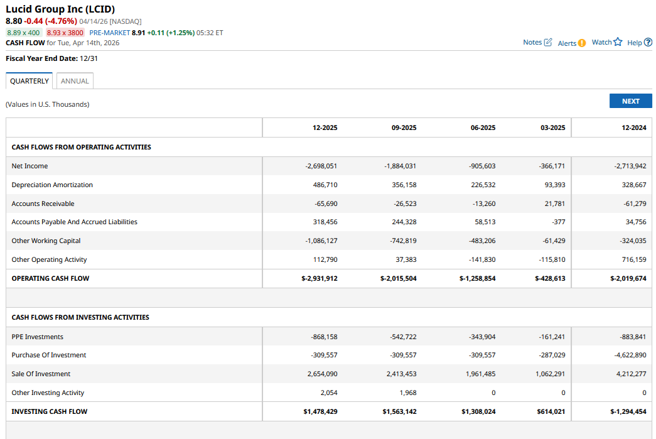The height and width of the screenshot is (439, 656).
Task: Open the Notes link text
Action: [x=532, y=42]
